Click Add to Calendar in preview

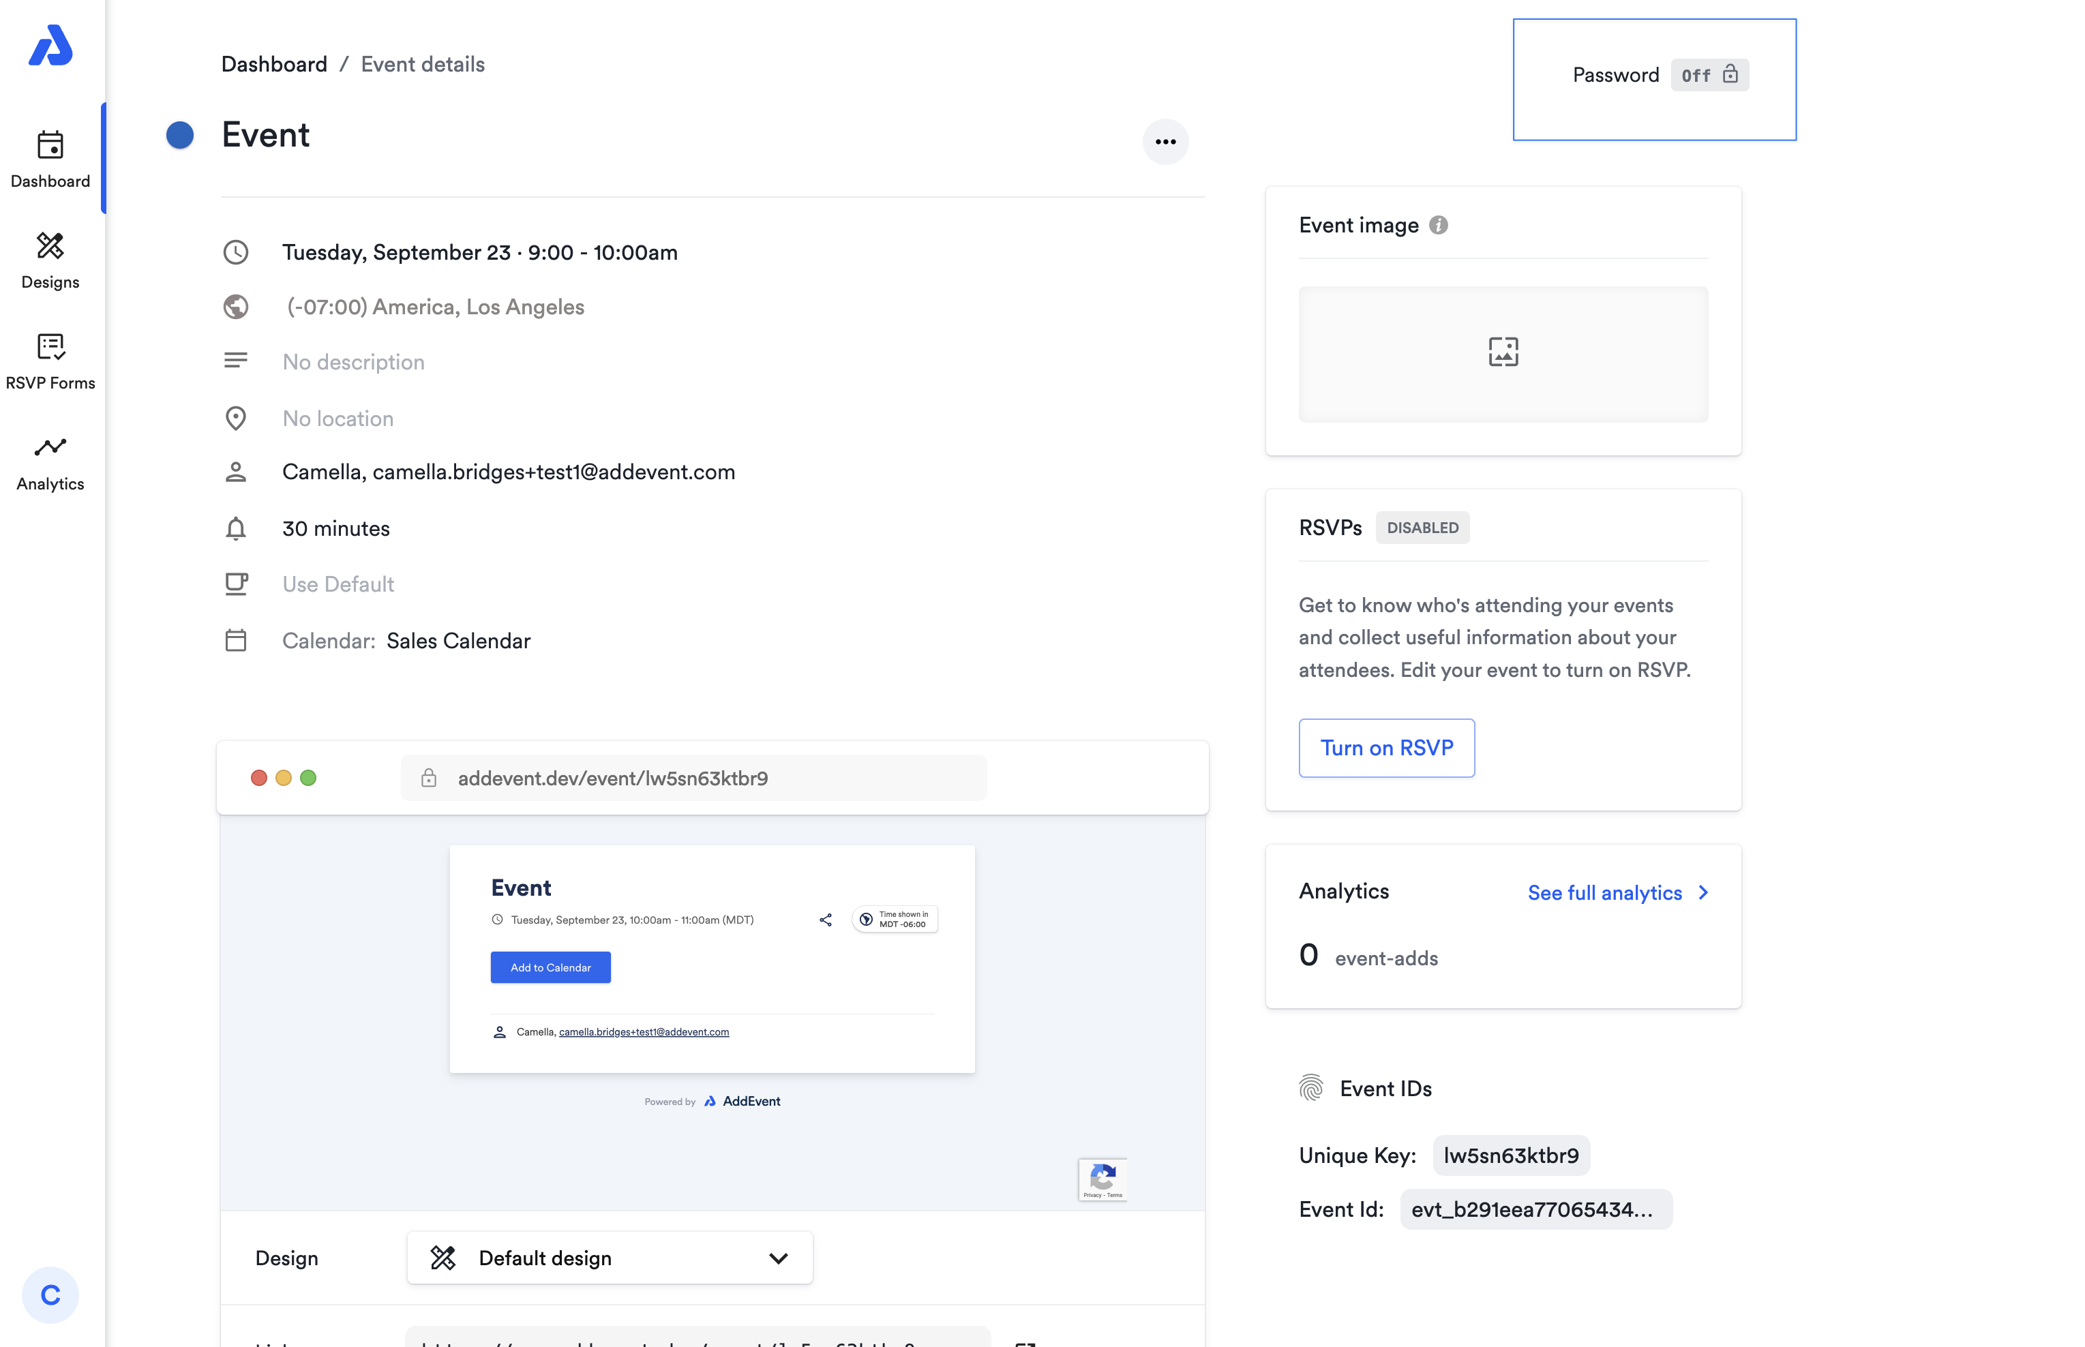pyautogui.click(x=550, y=967)
